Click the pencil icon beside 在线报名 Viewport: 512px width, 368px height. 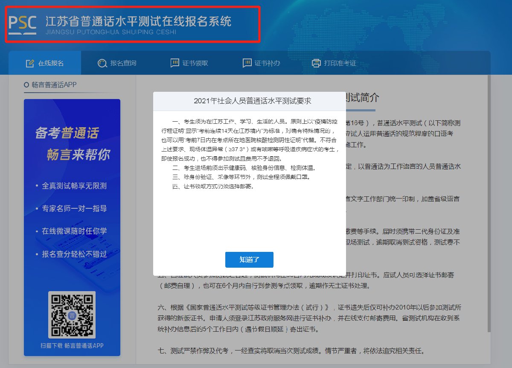coord(29,63)
